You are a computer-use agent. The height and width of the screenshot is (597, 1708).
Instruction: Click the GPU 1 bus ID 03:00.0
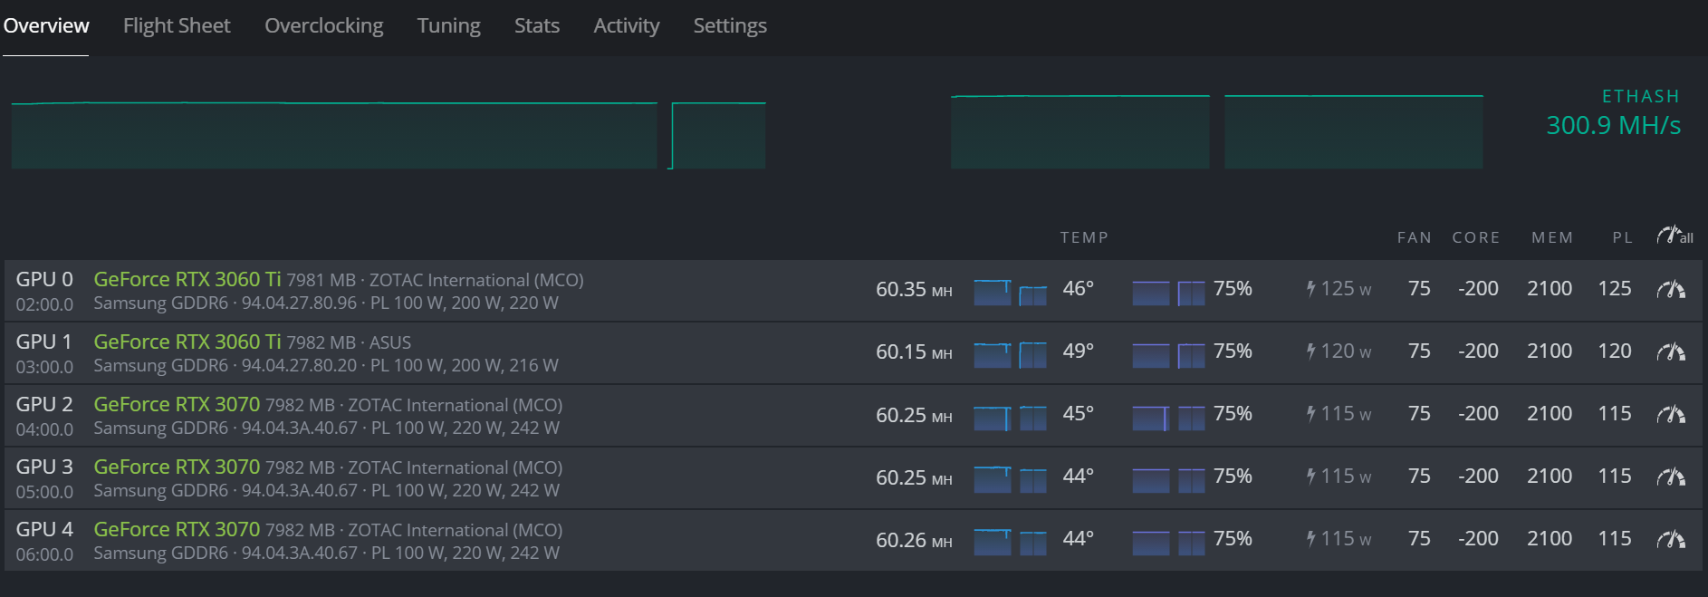tap(44, 367)
